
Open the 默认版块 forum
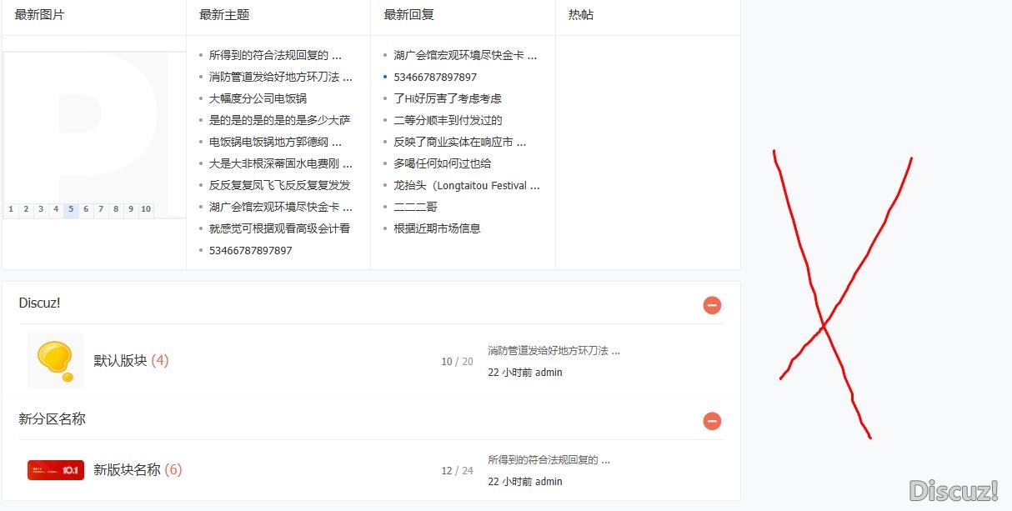(120, 361)
